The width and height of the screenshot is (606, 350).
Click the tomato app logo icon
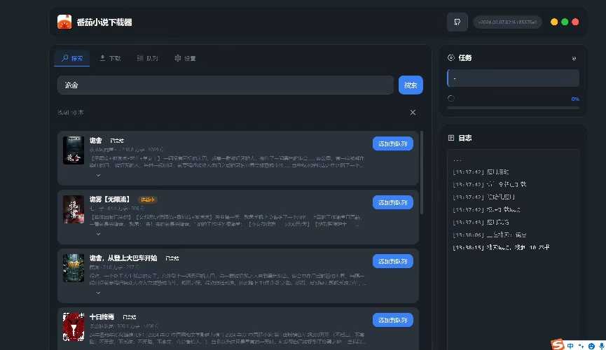pos(64,22)
